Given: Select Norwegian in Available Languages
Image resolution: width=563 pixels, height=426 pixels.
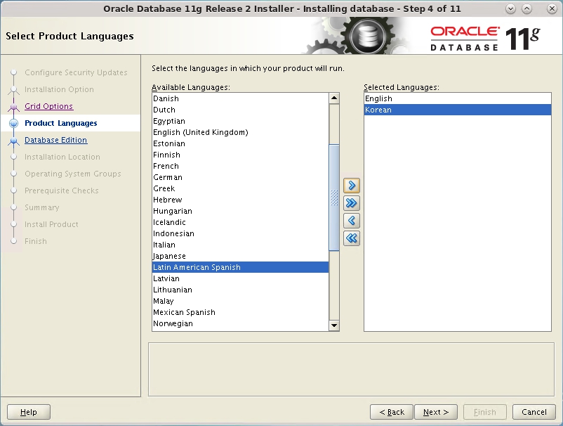Looking at the screenshot, I should coord(240,323).
